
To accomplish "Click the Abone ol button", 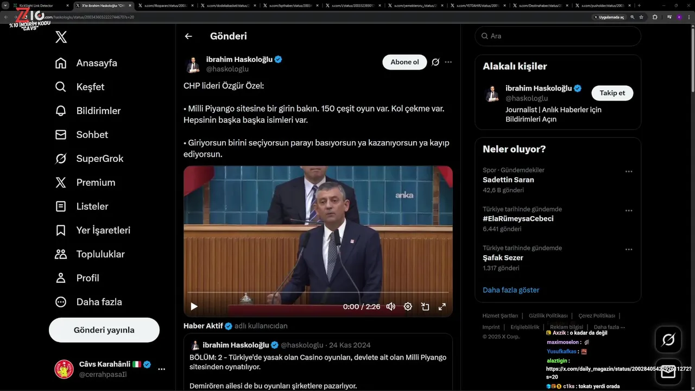I will coord(405,62).
